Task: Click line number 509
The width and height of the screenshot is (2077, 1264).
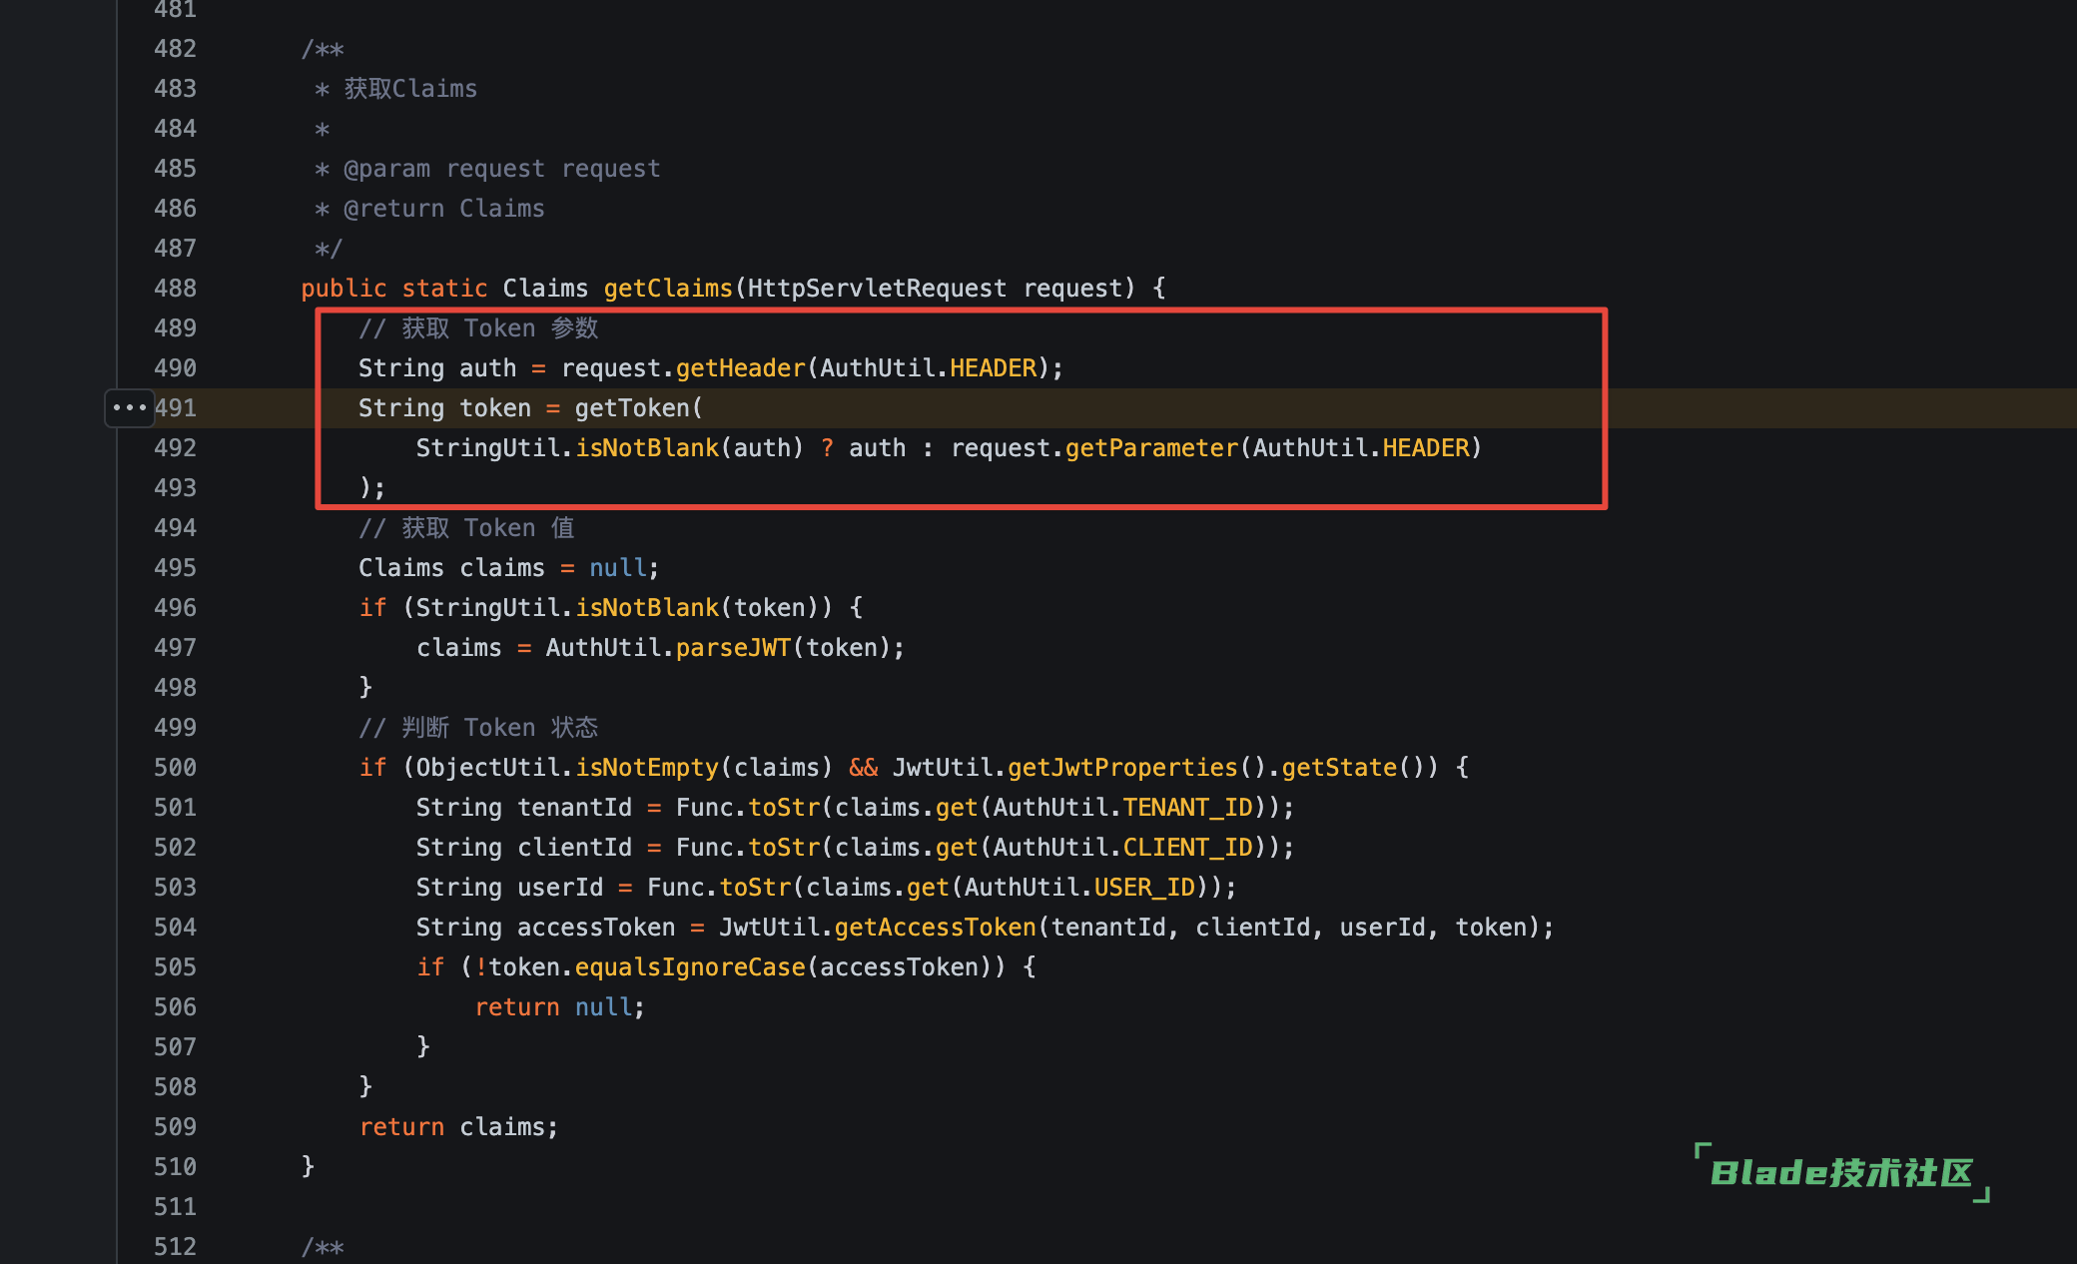Action: click(175, 1127)
